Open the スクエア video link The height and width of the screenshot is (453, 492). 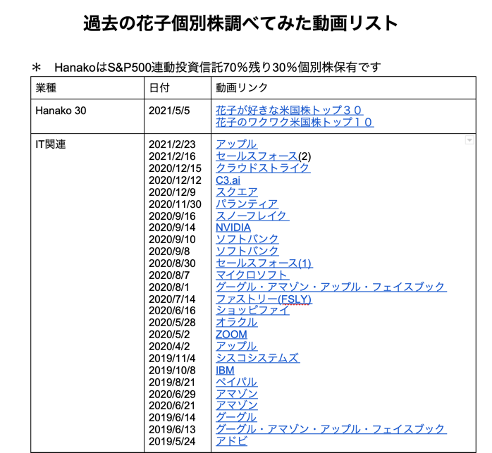coord(237,192)
